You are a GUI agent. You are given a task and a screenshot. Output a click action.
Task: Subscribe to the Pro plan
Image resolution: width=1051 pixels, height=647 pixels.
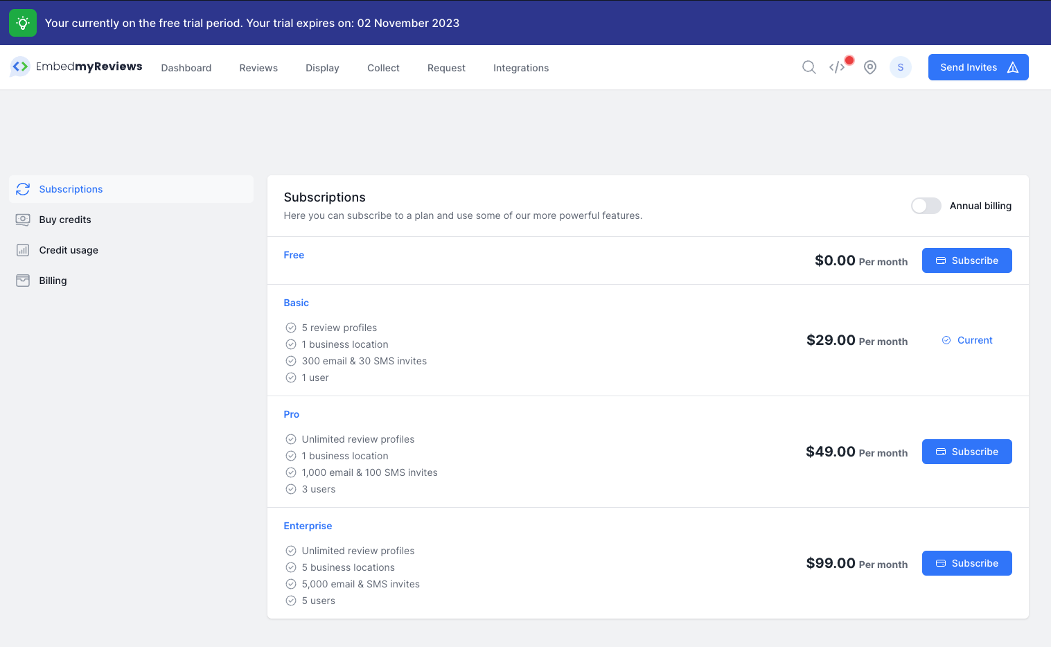(966, 451)
